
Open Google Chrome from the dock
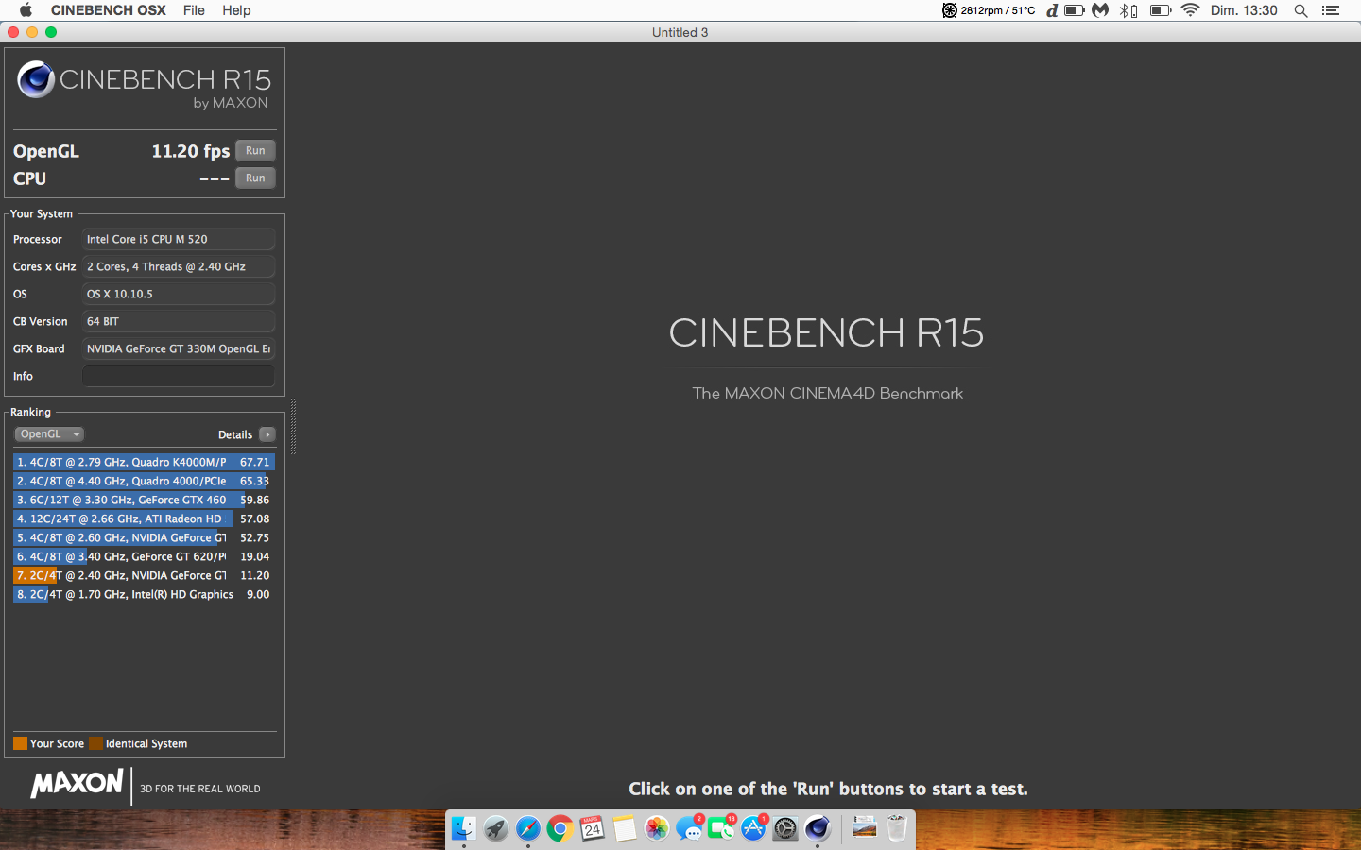560,829
